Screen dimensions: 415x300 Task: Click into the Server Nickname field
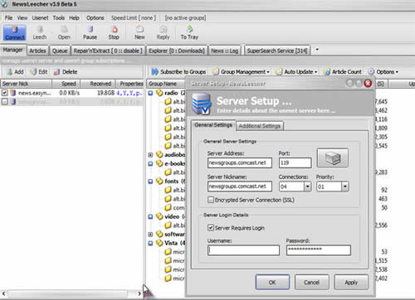240,186
